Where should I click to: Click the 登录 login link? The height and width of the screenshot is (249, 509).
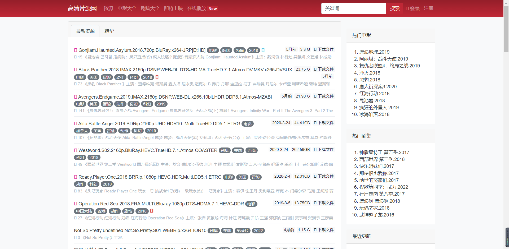coord(413,8)
